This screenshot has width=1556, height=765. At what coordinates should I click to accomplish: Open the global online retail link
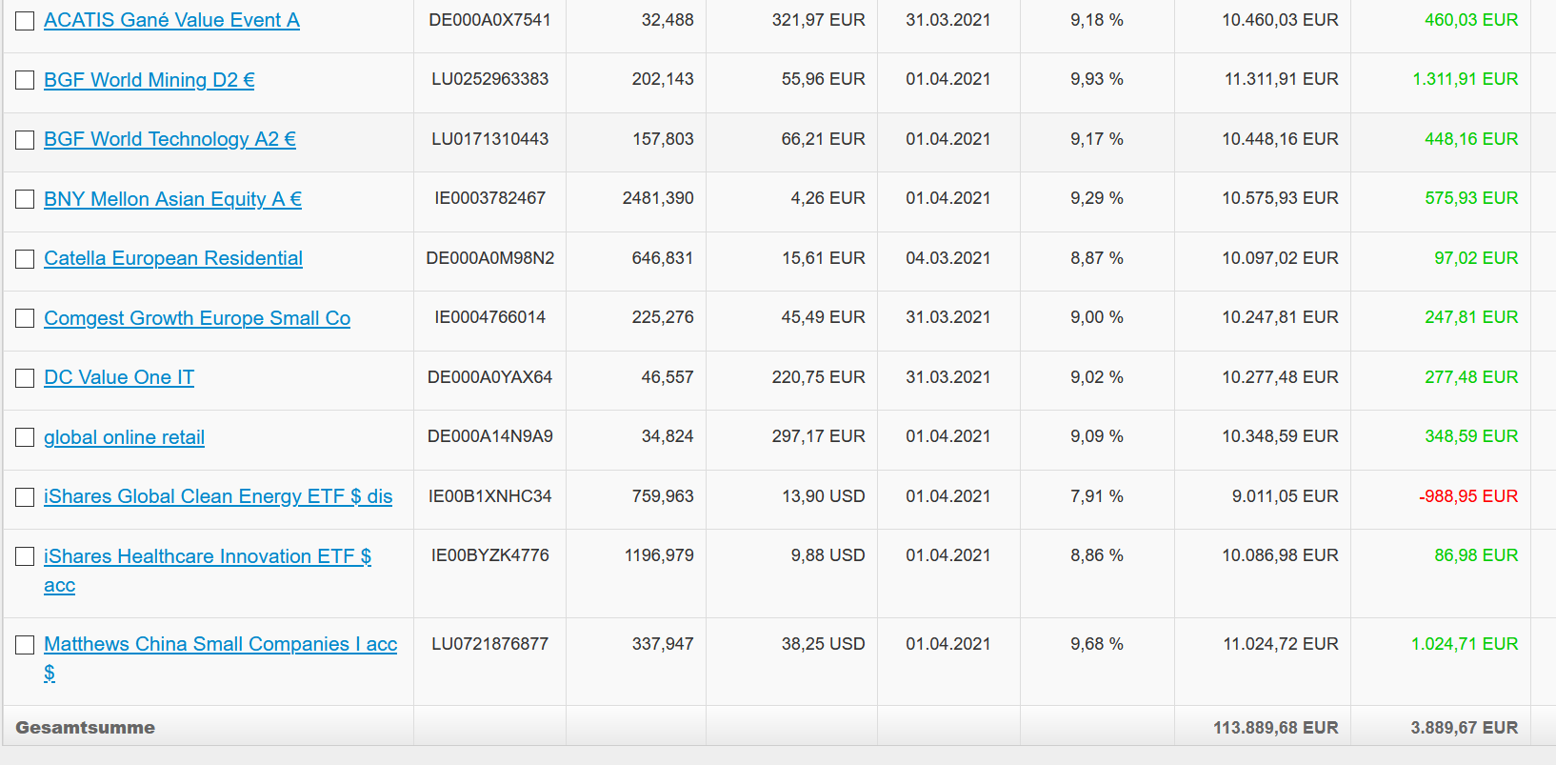pos(124,437)
